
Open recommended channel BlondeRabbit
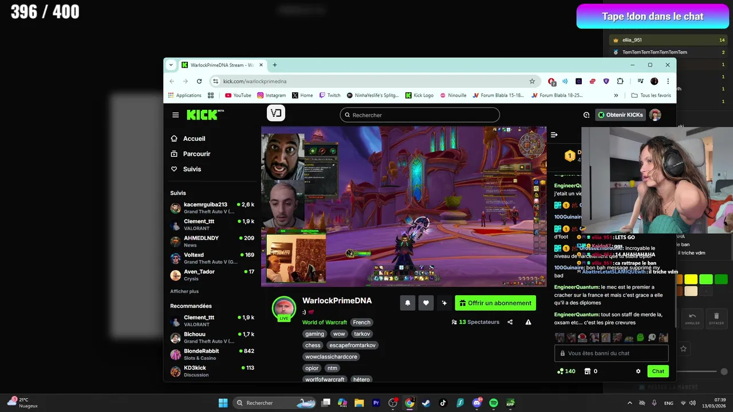pos(212,354)
